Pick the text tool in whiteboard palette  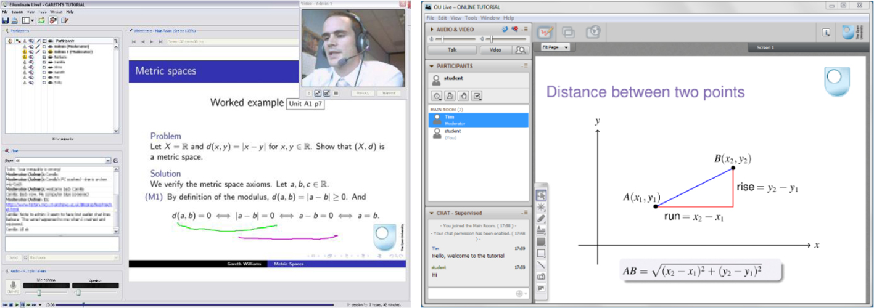(541, 230)
